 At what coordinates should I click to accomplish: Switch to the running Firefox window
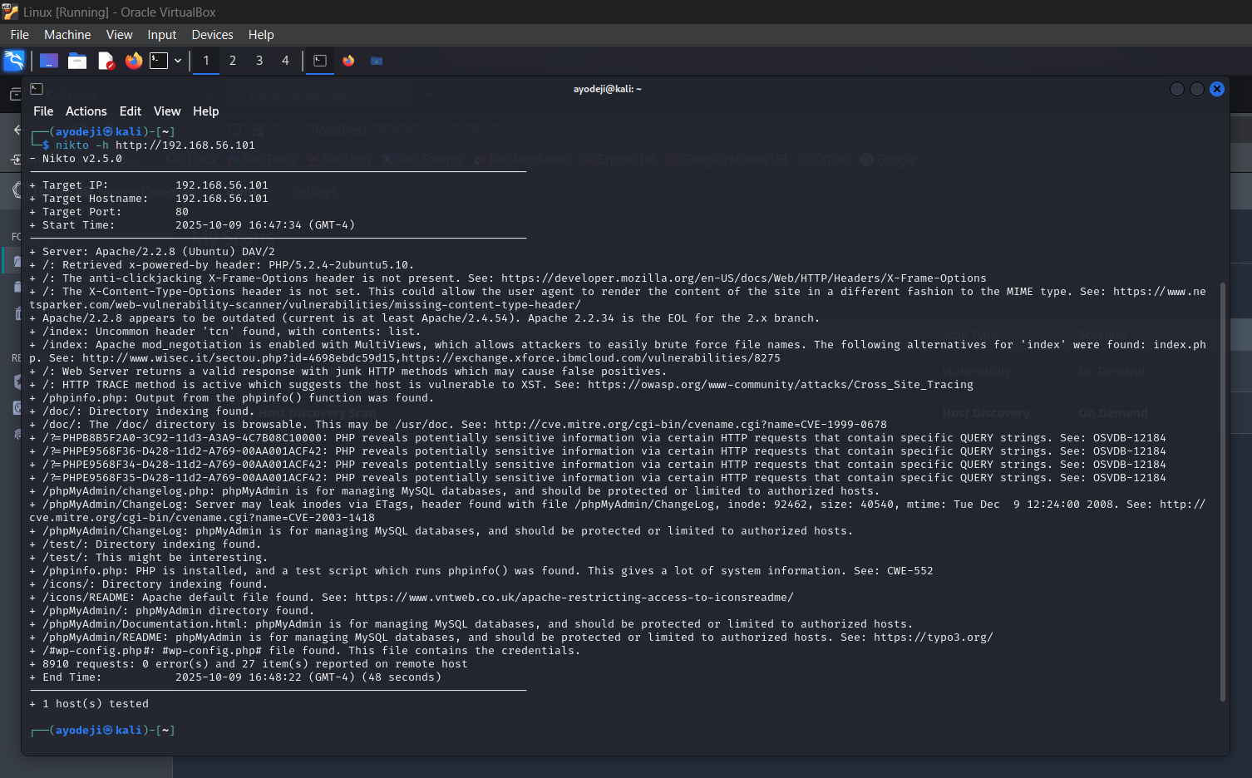click(348, 61)
